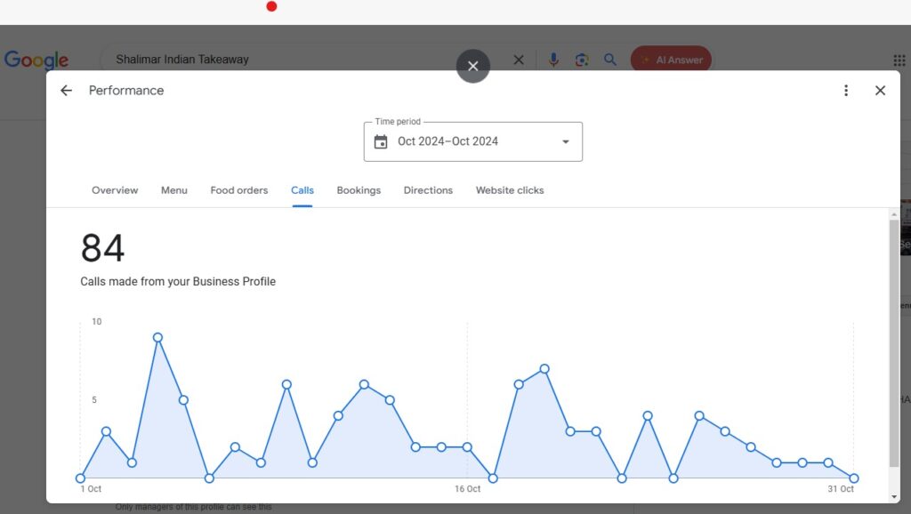Image resolution: width=911 pixels, height=514 pixels.
Task: Click the highest peak data point on chart
Action: pyautogui.click(x=157, y=338)
